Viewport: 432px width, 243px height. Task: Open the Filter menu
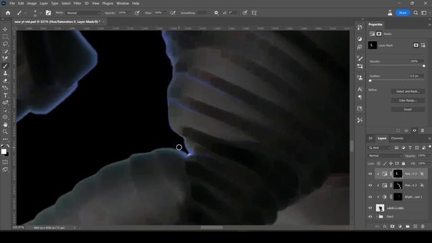coord(77,3)
